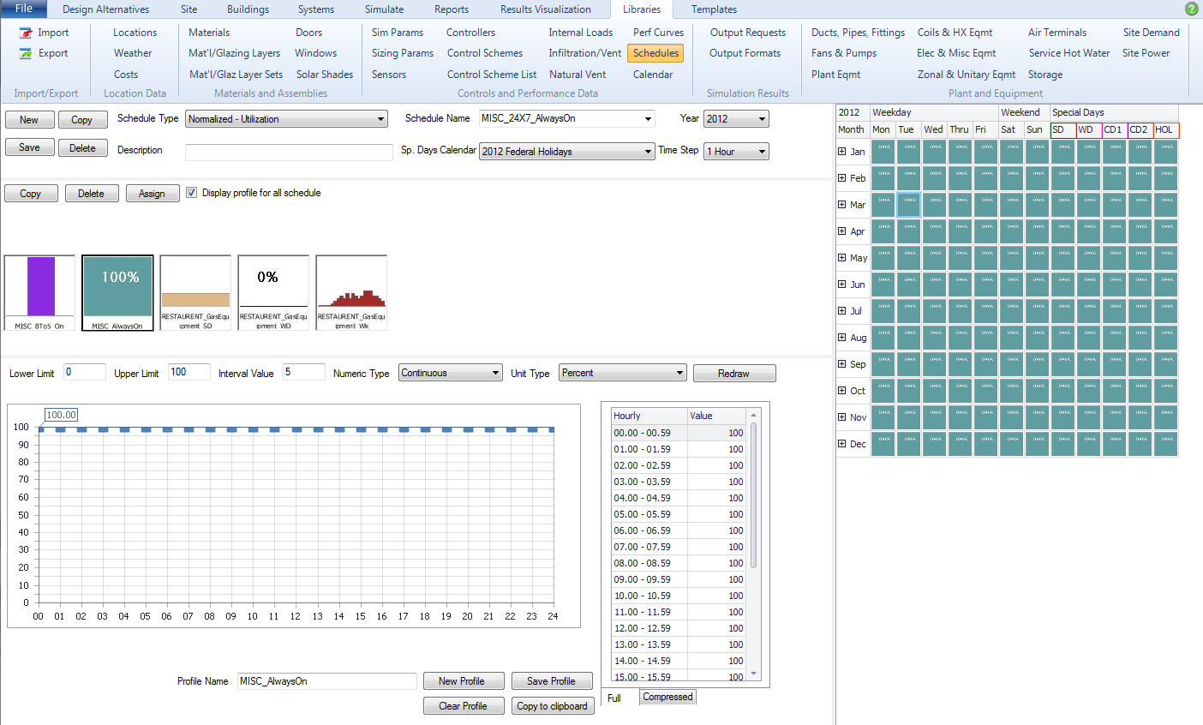Open the green help icon
The width and height of the screenshot is (1203, 725).
point(1191,9)
